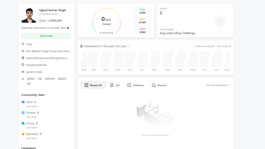Select the appium skill tag
265x149 pixels.
pyautogui.click(x=62, y=79)
